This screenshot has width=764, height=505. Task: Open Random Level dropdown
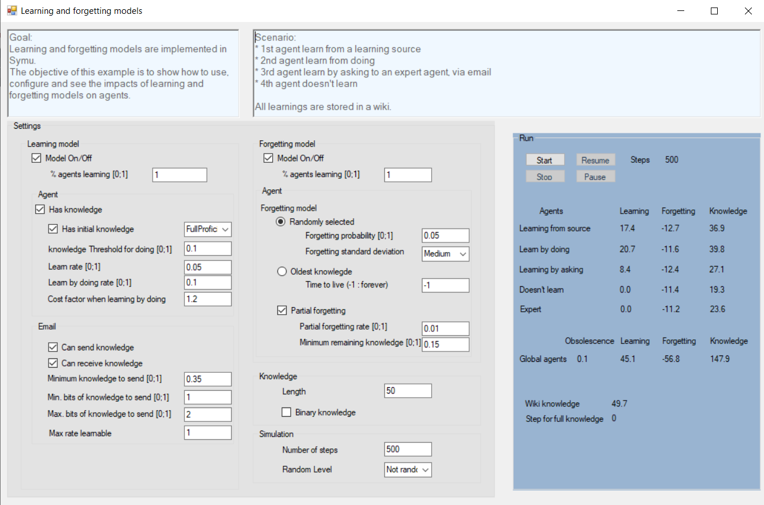(408, 469)
